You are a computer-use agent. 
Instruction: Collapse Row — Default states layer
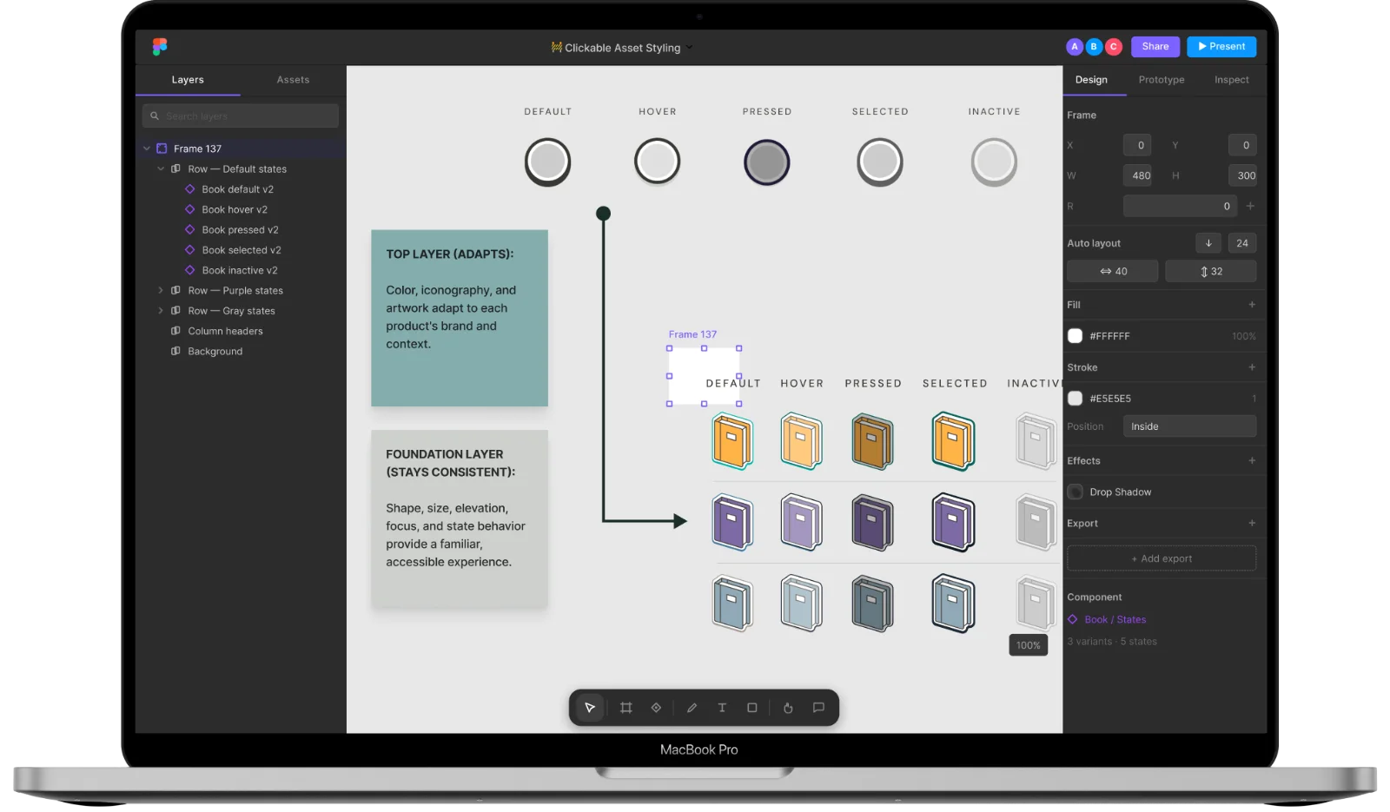[x=161, y=168]
